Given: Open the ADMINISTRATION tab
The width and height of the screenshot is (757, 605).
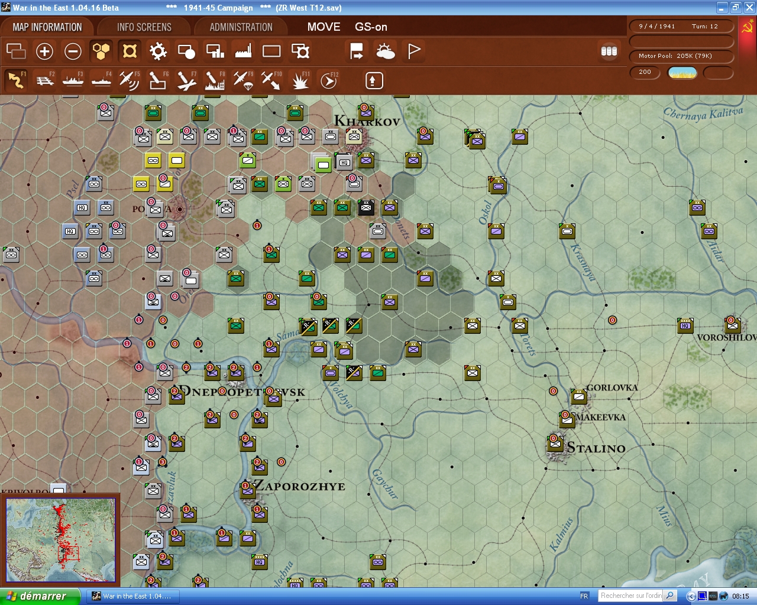Looking at the screenshot, I should pos(241,27).
